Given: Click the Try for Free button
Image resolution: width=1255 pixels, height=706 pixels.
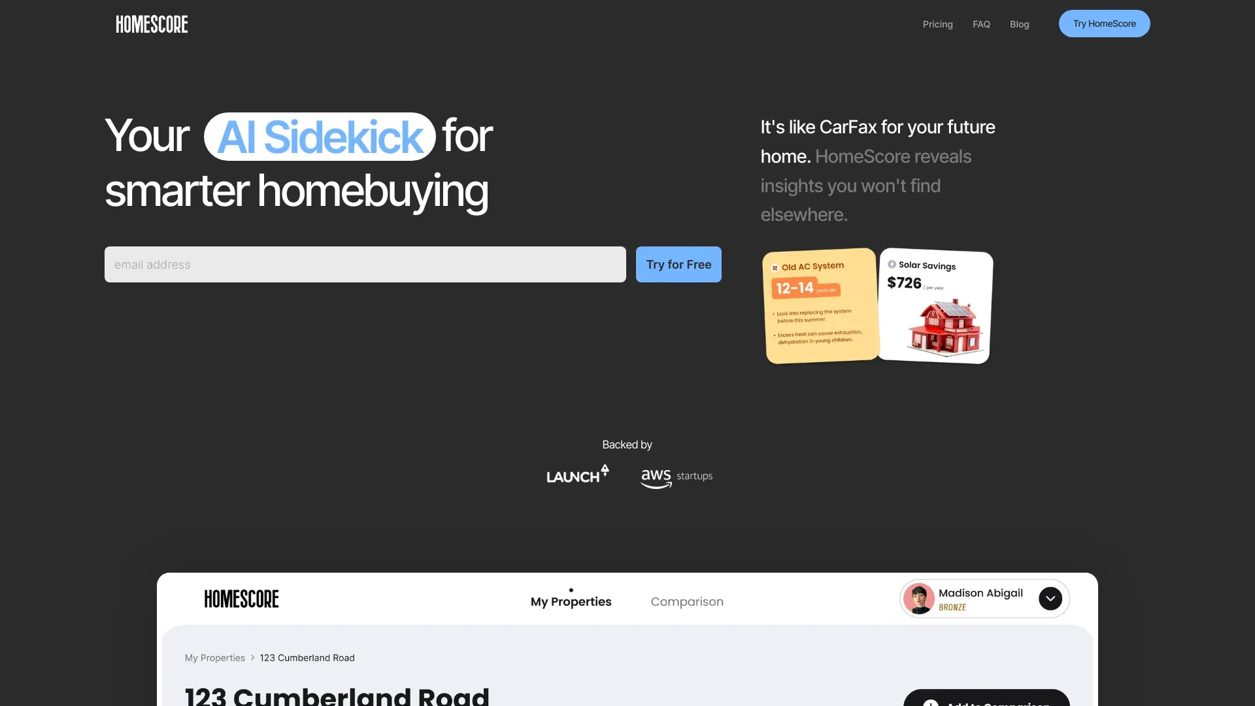Looking at the screenshot, I should (678, 264).
